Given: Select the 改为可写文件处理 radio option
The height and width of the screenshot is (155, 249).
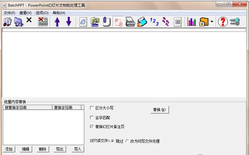Looking at the screenshot, I should (x=127, y=141).
